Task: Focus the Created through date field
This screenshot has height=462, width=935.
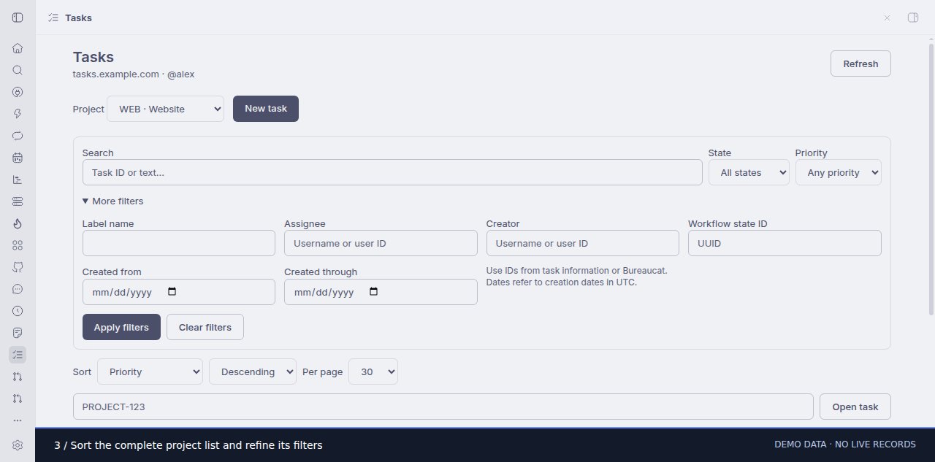Action: click(x=381, y=291)
